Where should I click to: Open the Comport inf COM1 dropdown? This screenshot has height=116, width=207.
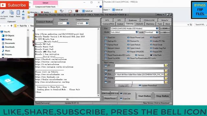(68, 23)
